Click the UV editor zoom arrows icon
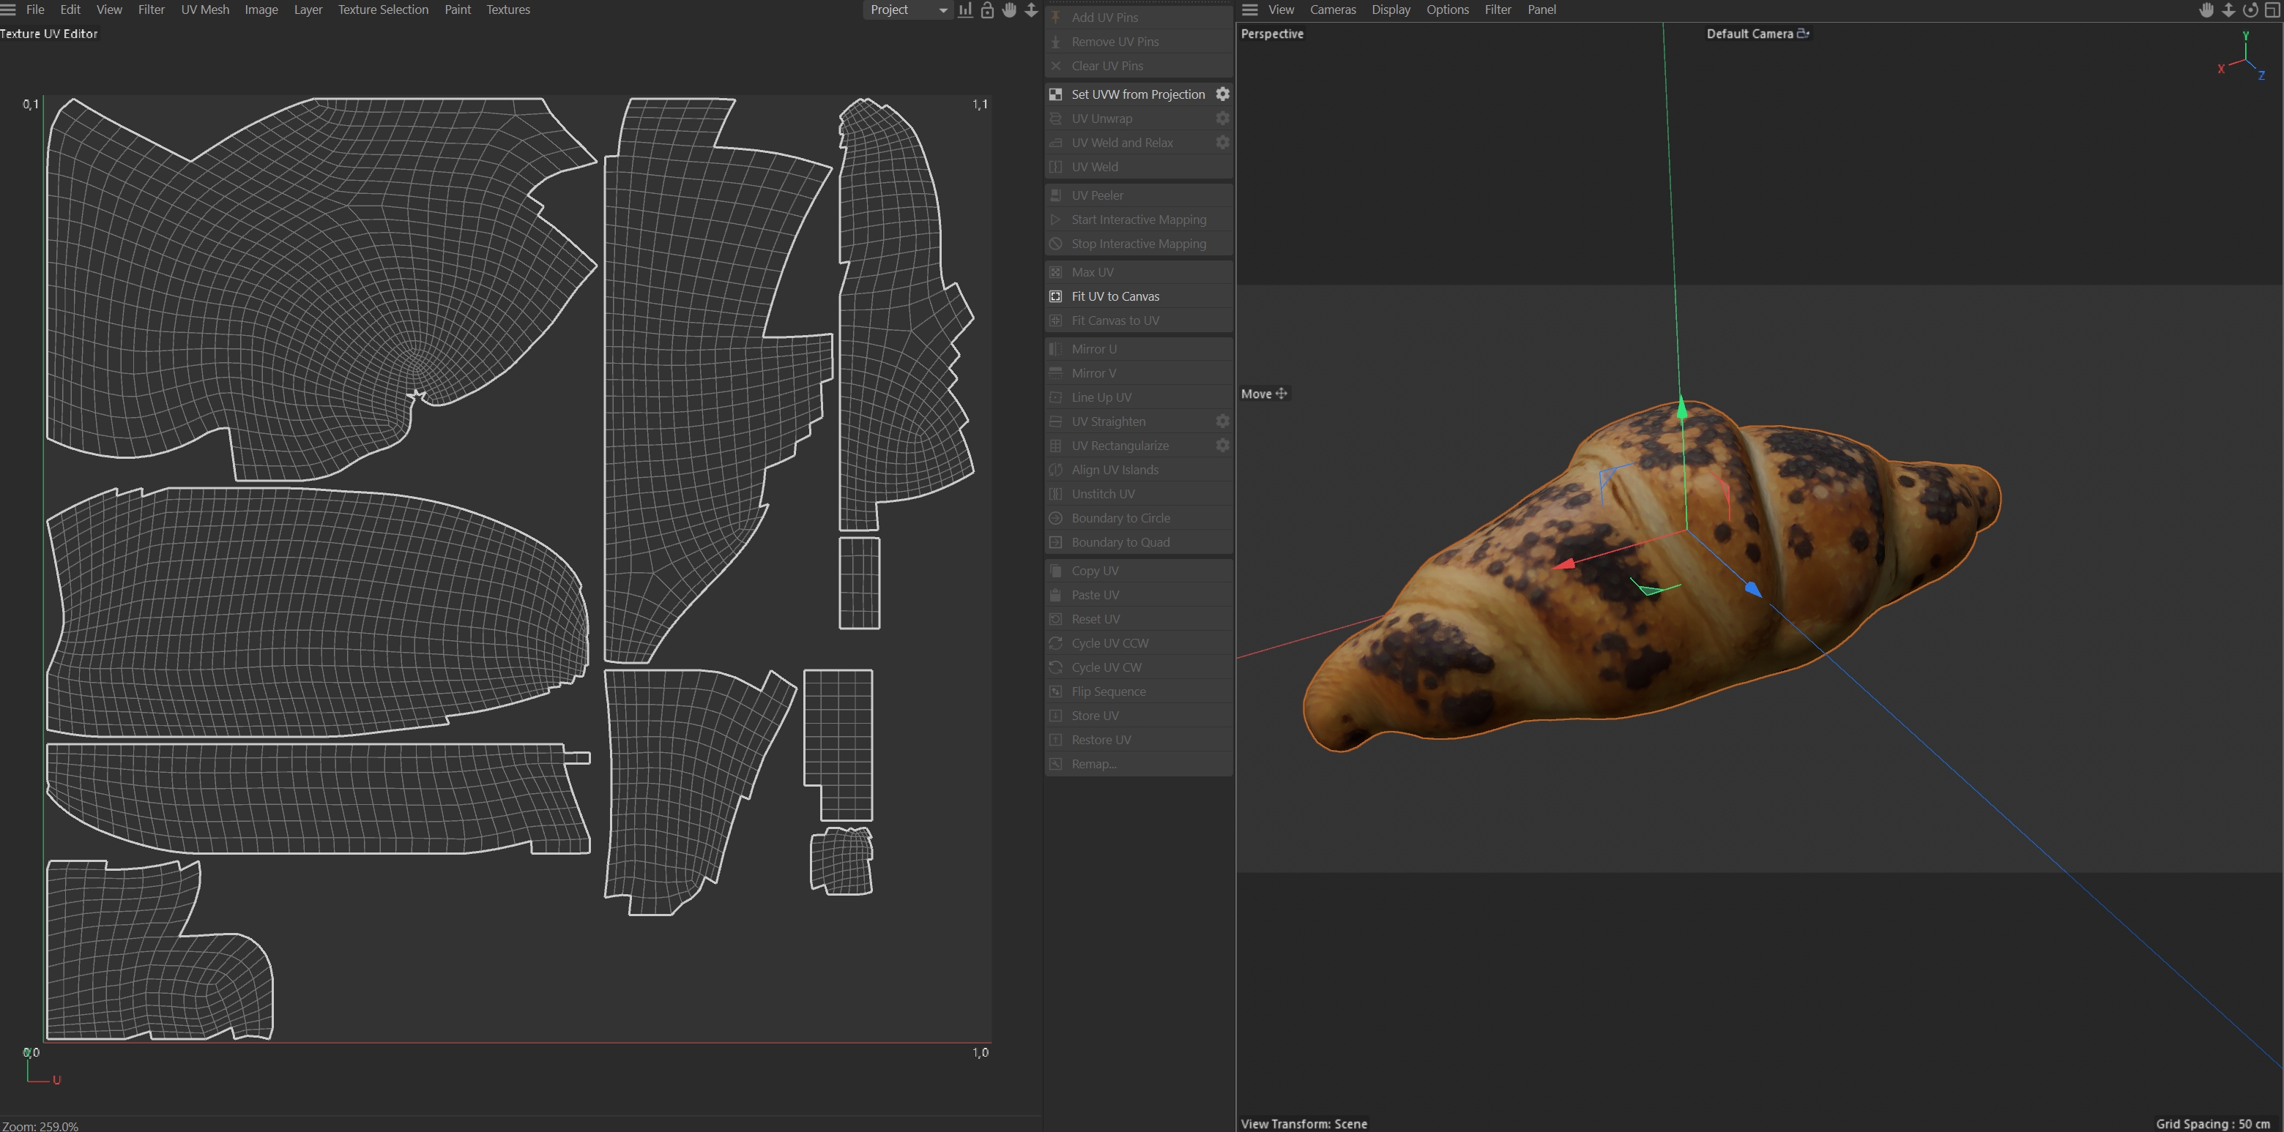Screen dimensions: 2284x1132 [x=1031, y=10]
